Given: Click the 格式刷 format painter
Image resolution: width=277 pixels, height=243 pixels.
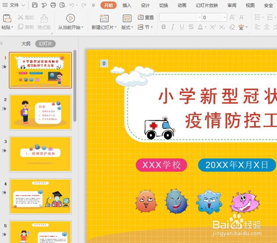Looking at the screenshot, I should point(44,22).
